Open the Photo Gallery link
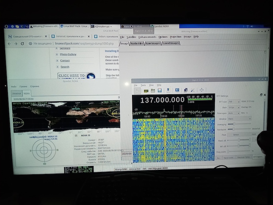The width and height of the screenshot is (273, 205). (68, 54)
